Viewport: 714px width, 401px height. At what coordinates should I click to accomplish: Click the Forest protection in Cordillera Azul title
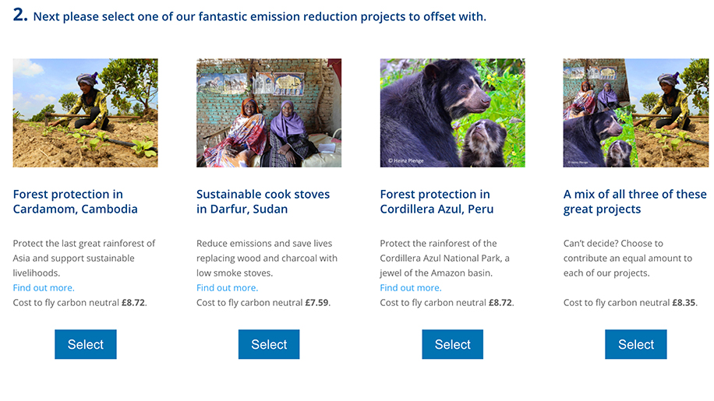437,202
